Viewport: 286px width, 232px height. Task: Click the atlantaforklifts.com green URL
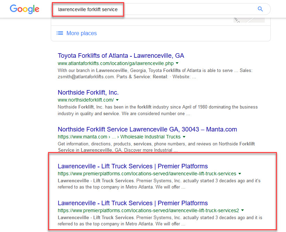[116, 63]
